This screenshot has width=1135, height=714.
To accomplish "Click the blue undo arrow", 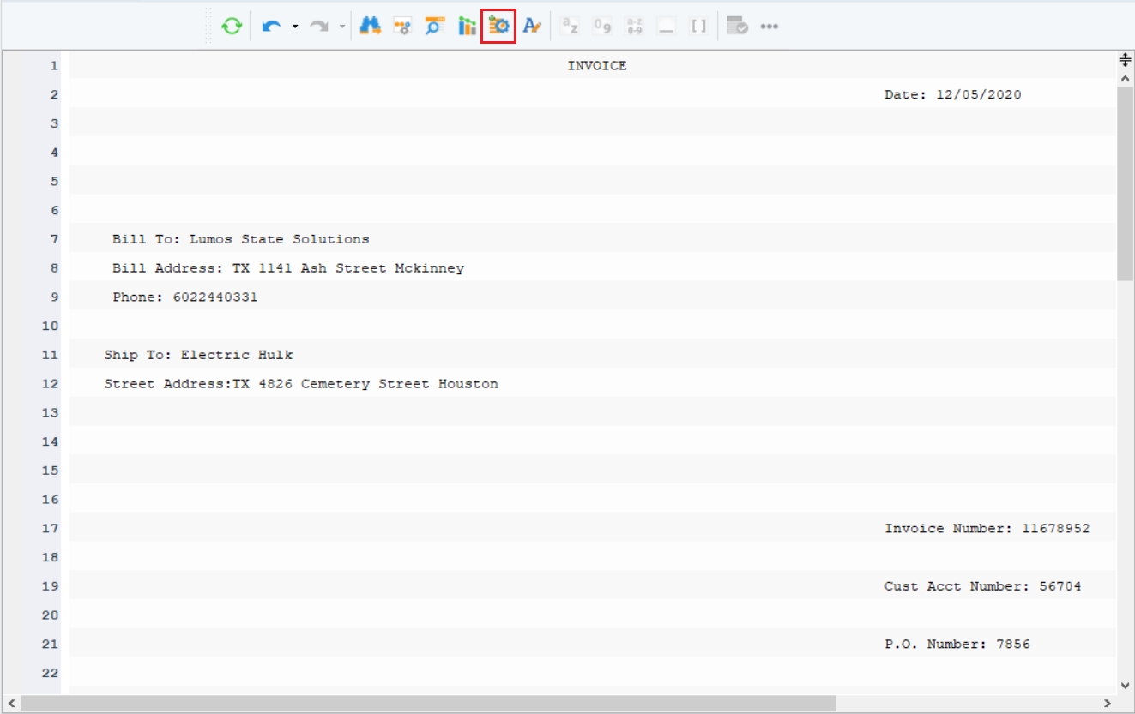I will tap(272, 27).
